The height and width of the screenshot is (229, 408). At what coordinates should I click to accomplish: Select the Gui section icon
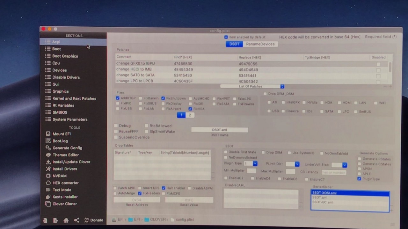[48, 84]
